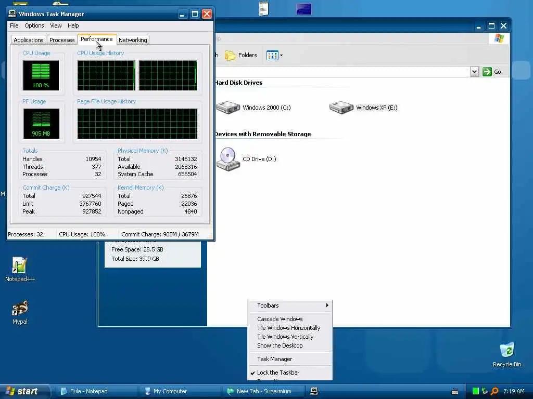Click the network connection tray icon
Screen dimensions: 533x399
(485, 391)
